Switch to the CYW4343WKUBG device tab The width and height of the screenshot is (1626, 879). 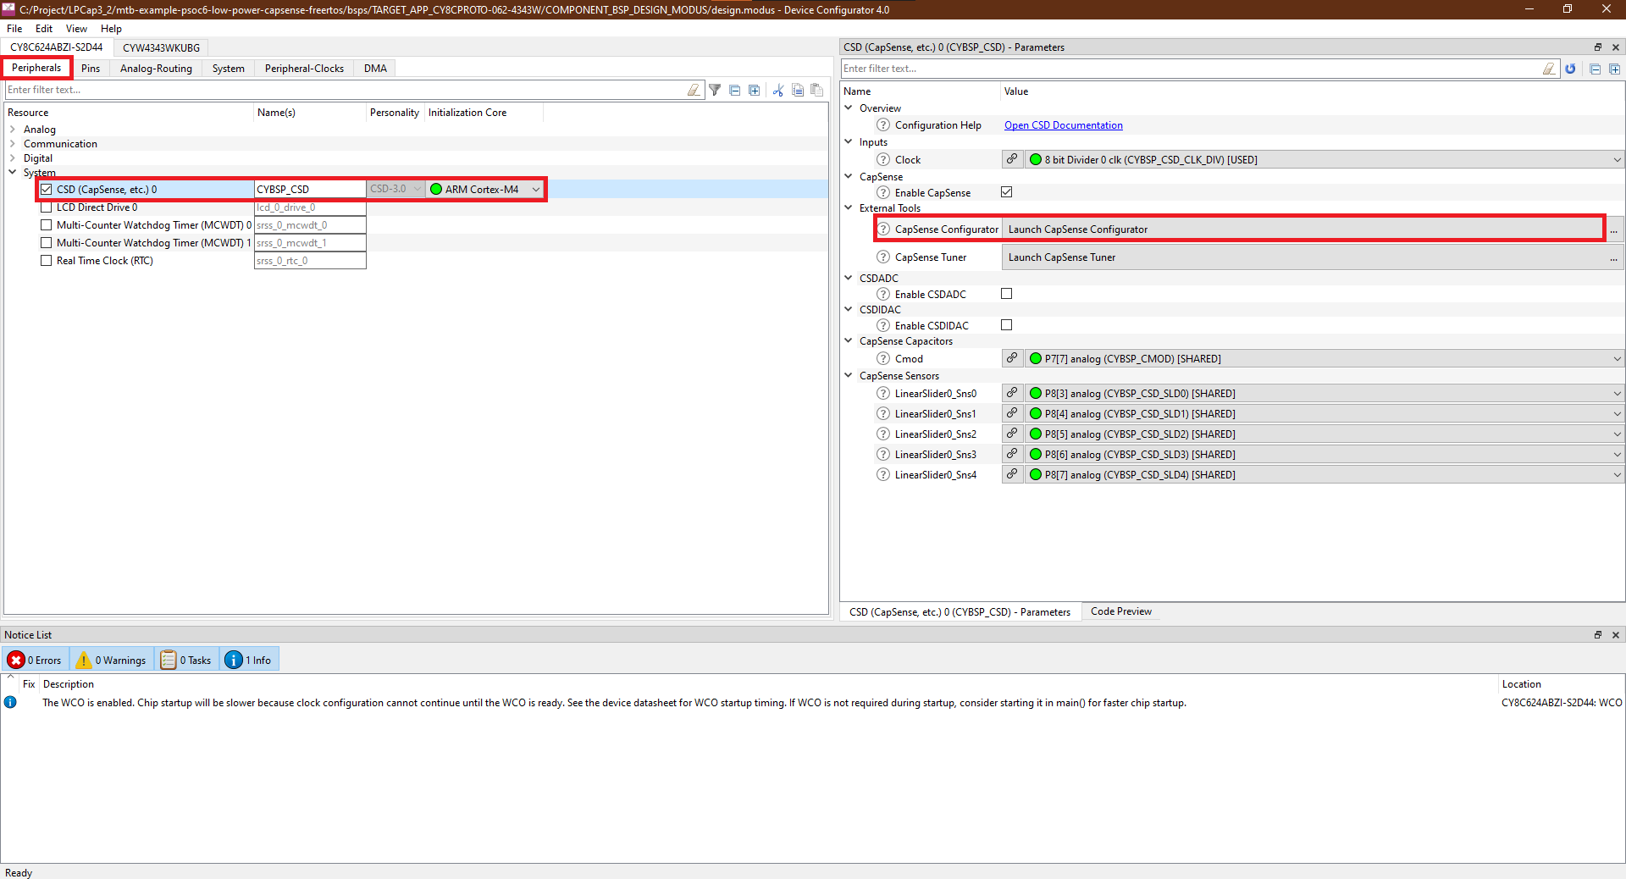161,47
